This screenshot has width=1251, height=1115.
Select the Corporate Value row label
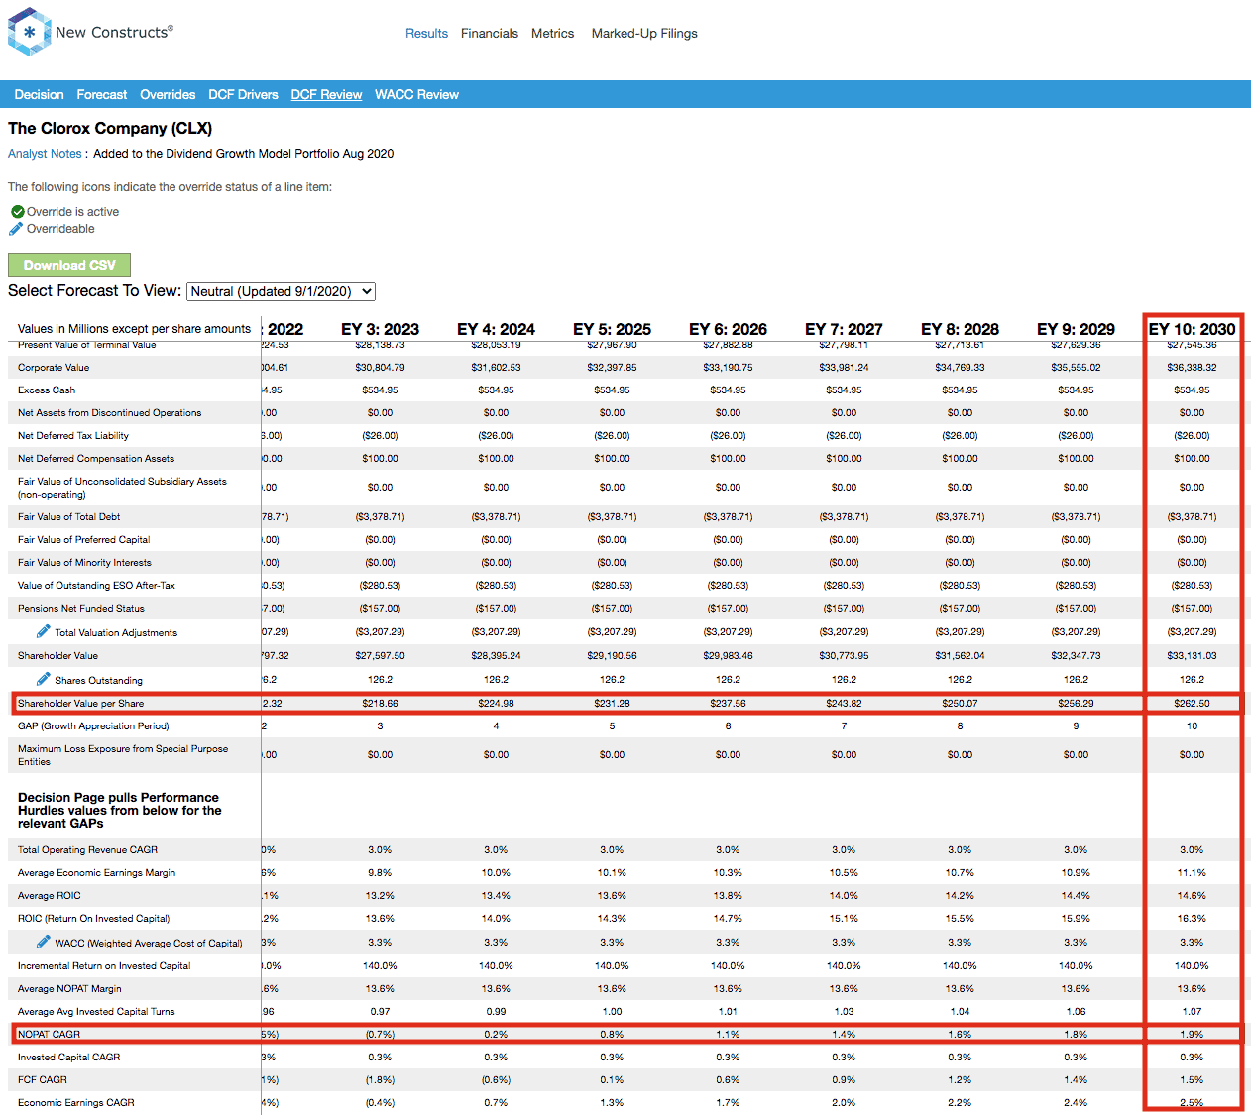point(54,368)
